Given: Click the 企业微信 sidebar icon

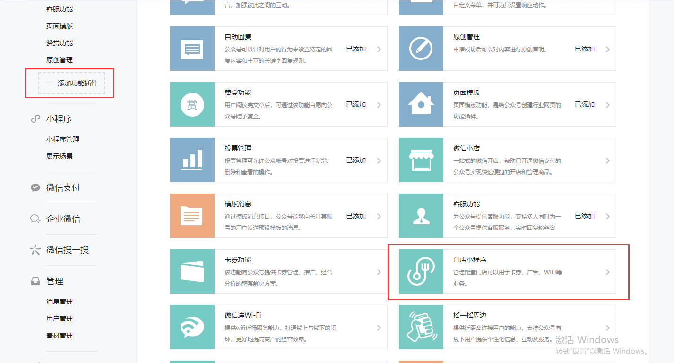Looking at the screenshot, I should tap(35, 219).
